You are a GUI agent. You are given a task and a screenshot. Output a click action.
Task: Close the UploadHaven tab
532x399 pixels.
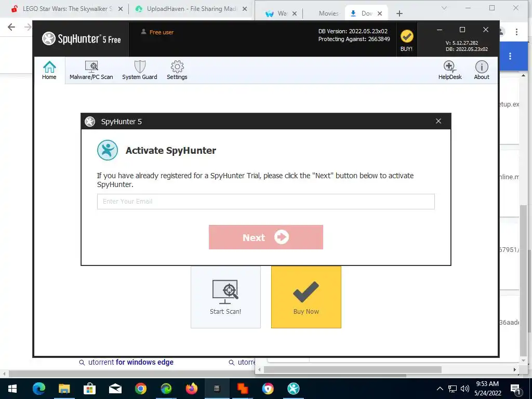(x=245, y=9)
